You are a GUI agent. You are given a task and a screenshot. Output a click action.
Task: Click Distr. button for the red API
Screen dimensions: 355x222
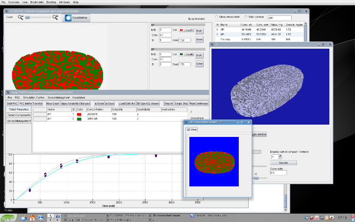click(x=199, y=31)
